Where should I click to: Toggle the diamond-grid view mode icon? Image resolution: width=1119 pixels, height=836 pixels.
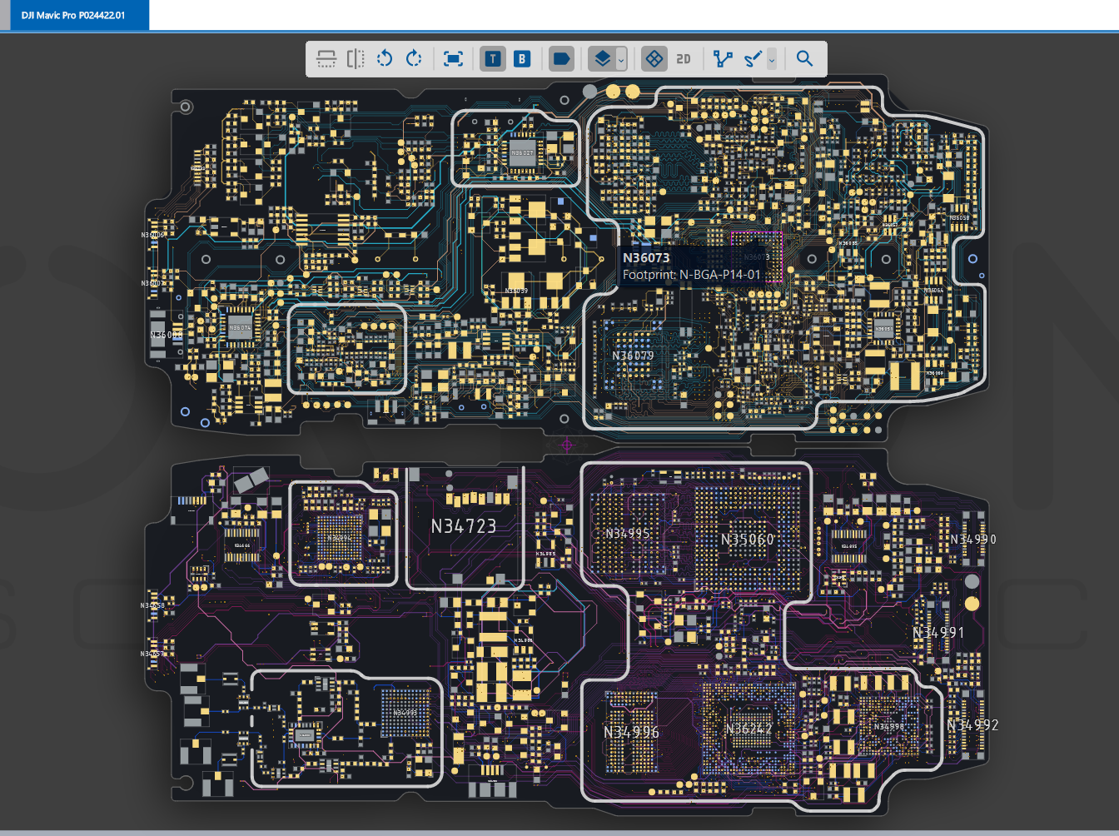click(x=654, y=59)
